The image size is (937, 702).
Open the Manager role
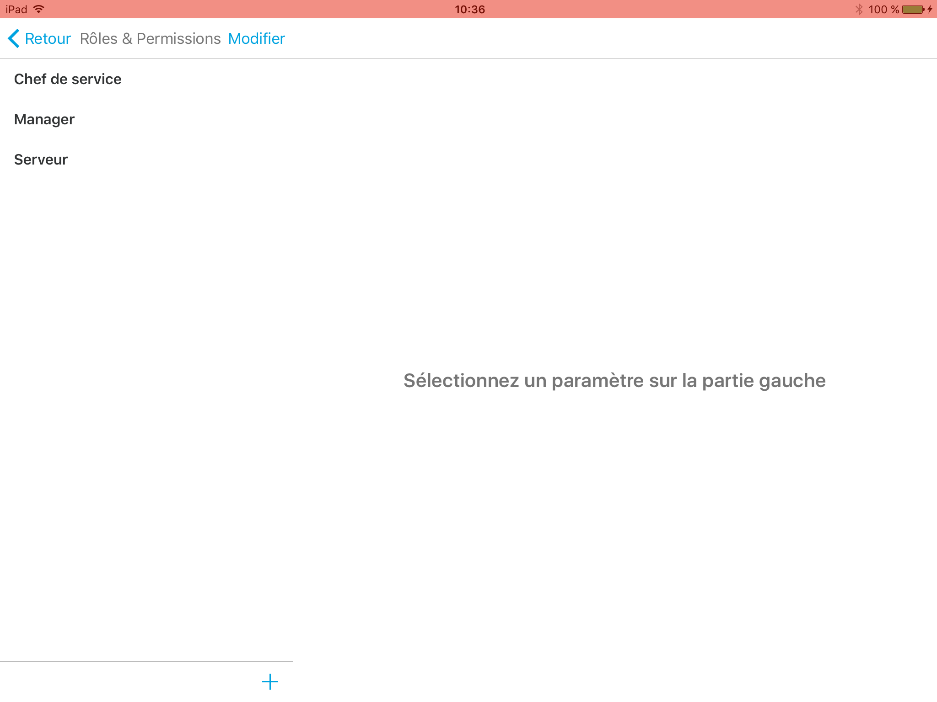click(x=146, y=119)
